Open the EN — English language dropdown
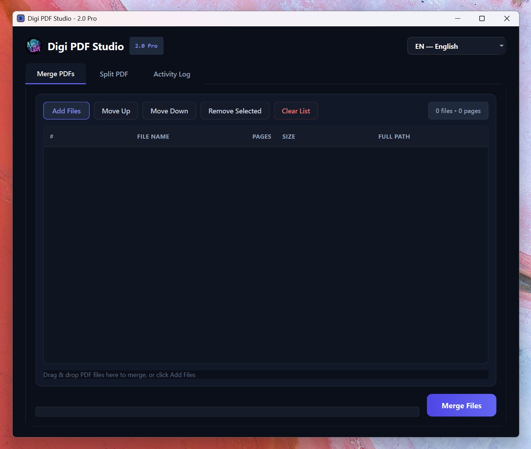 pyautogui.click(x=456, y=46)
